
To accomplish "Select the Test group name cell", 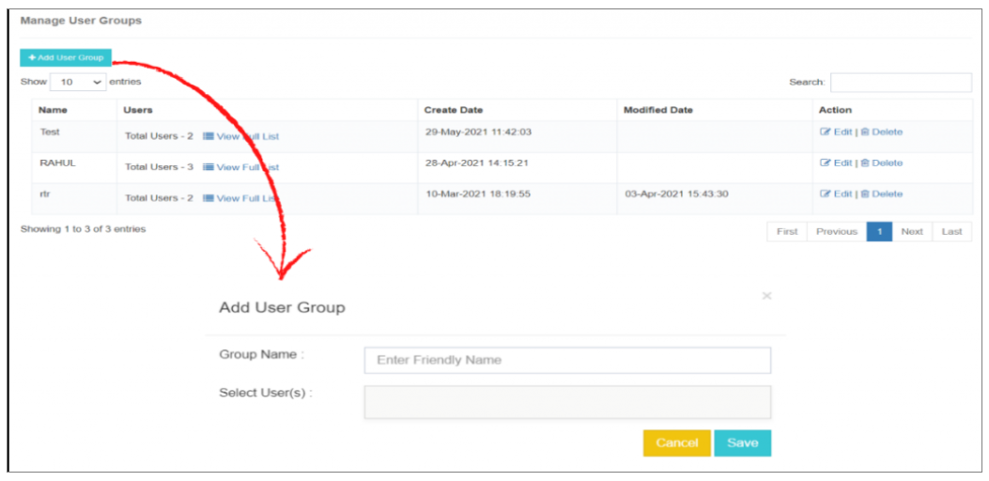I will [x=74, y=136].
